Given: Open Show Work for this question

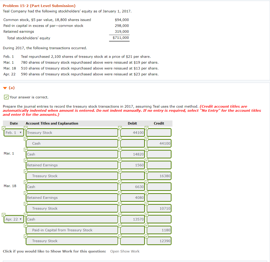Looking at the screenshot, I should pyautogui.click(x=125, y=251).
